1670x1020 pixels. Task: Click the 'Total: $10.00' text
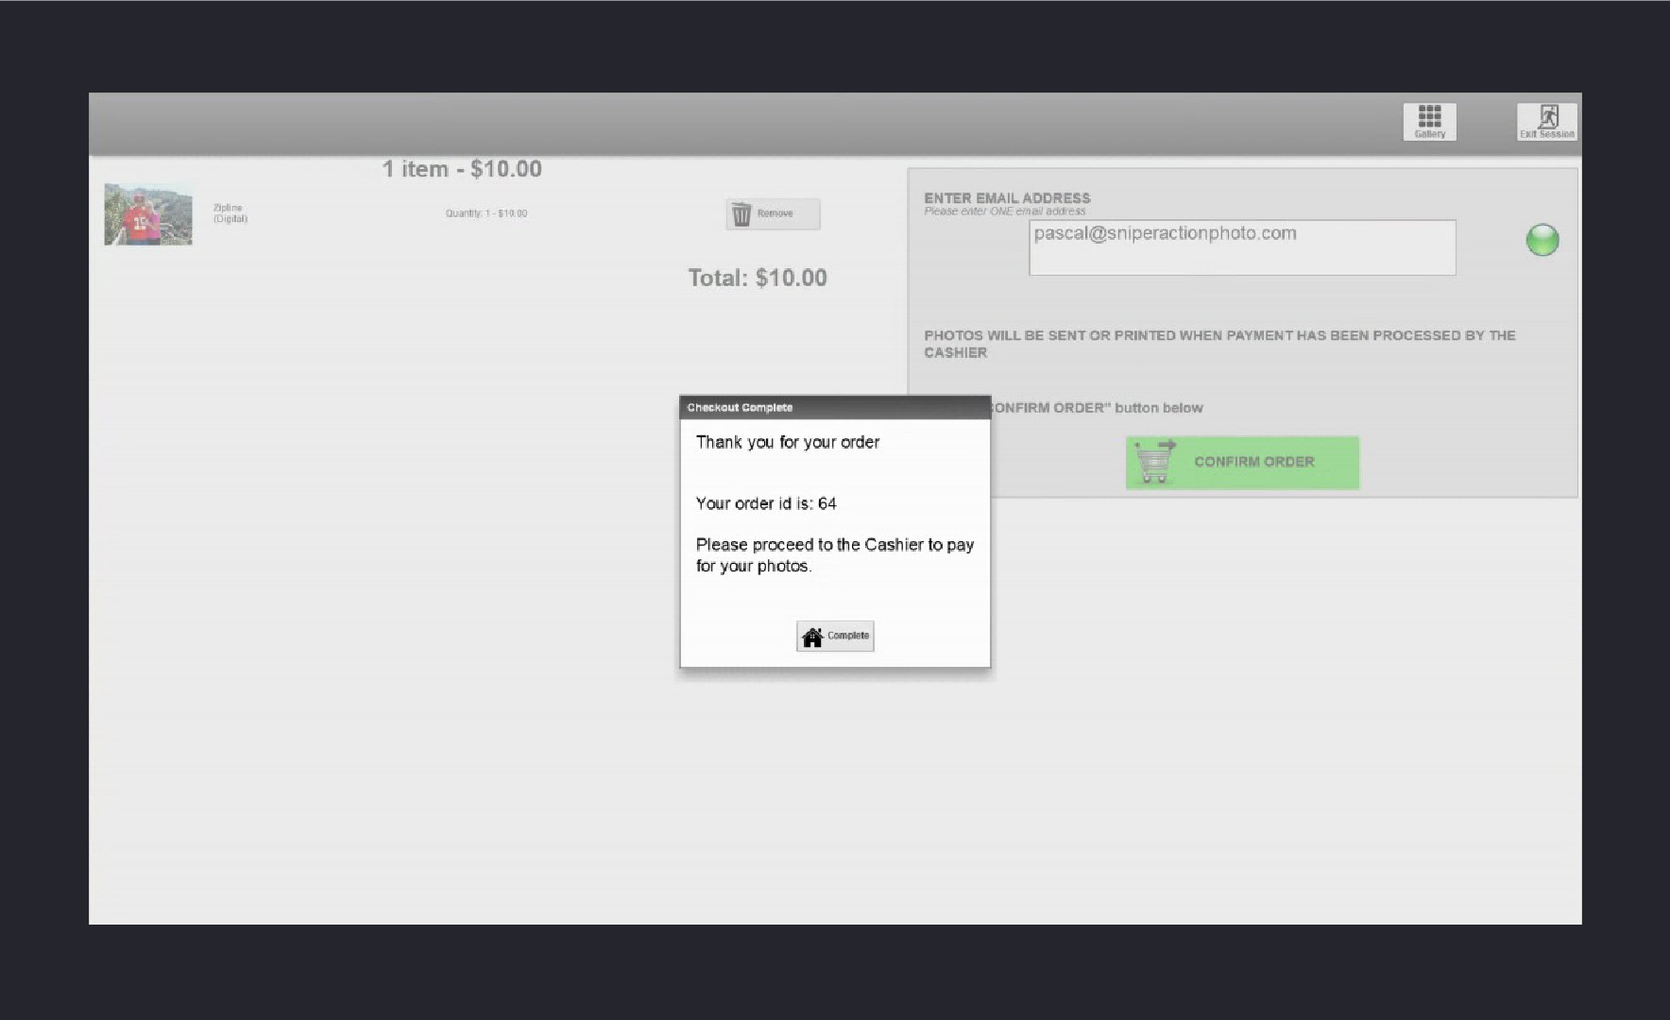(x=758, y=278)
